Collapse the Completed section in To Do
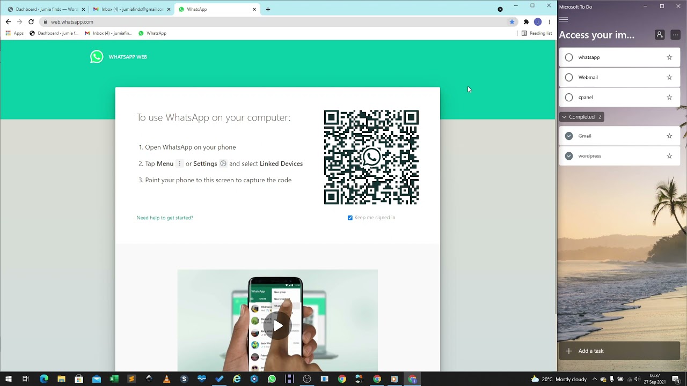 point(582,117)
